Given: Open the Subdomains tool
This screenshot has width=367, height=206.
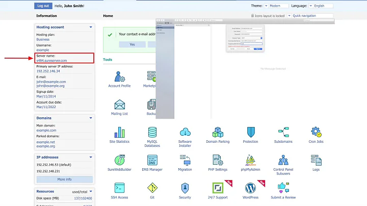Looking at the screenshot, I should tap(283, 135).
